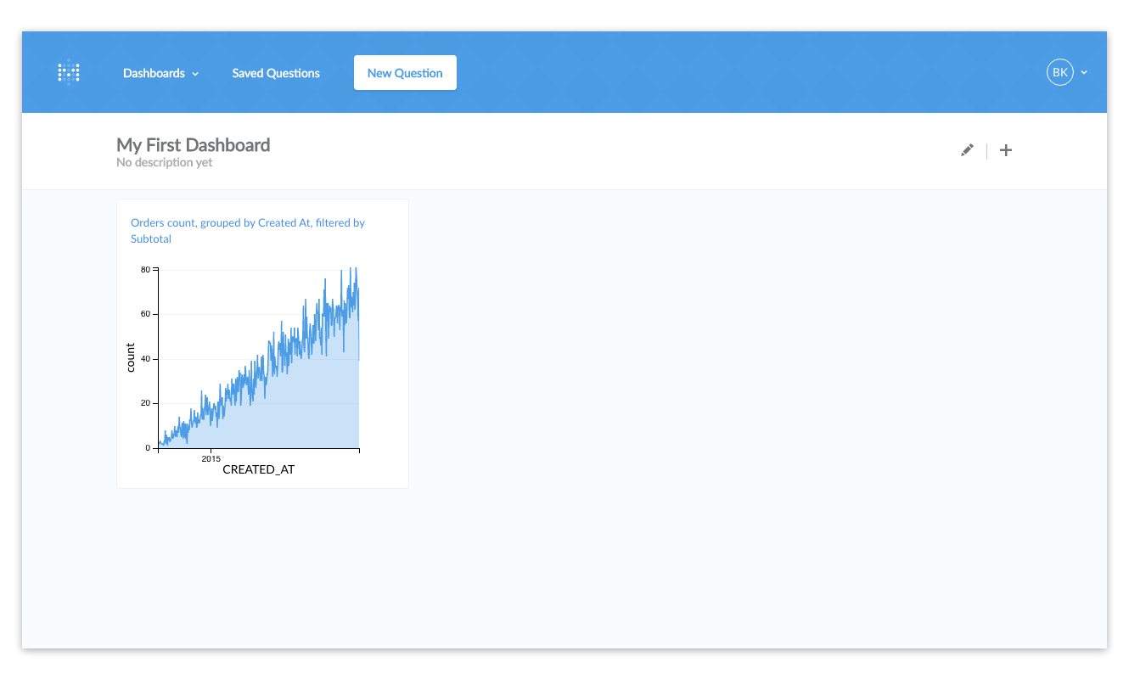Screen dimensions: 1129x679
Task: Click the plus icon to add a question
Action: tap(1006, 150)
